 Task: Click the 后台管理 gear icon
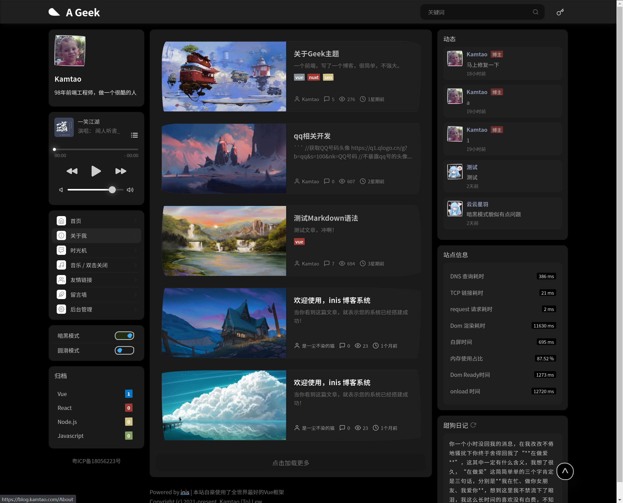pyautogui.click(x=61, y=309)
